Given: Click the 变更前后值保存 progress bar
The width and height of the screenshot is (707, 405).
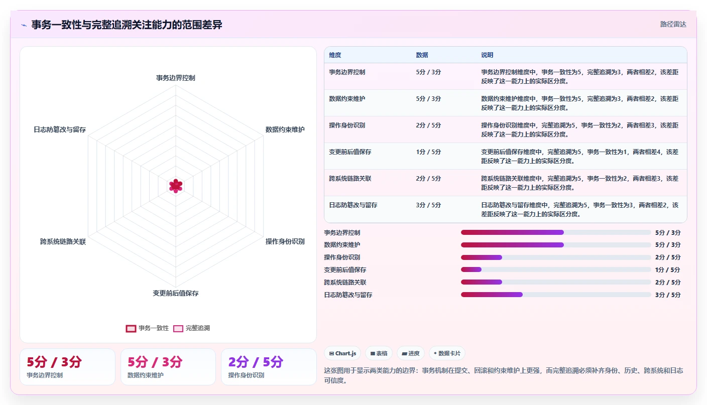Looking at the screenshot, I should coord(556,269).
